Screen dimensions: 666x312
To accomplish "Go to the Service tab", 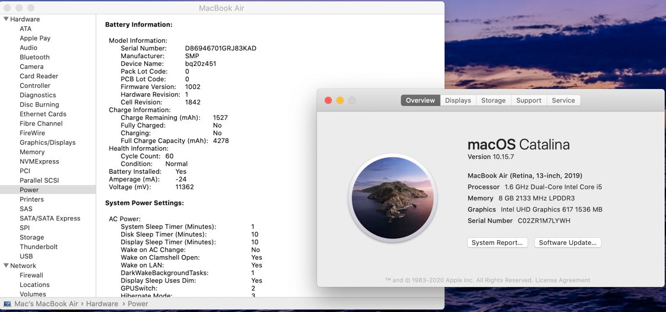I will (563, 100).
